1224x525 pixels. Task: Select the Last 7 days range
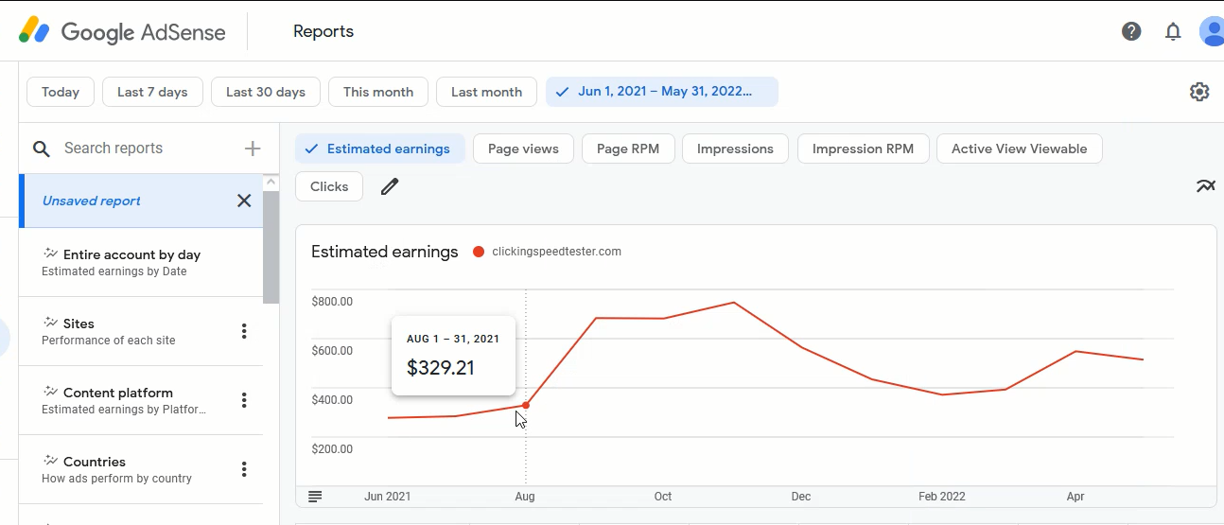tap(152, 92)
